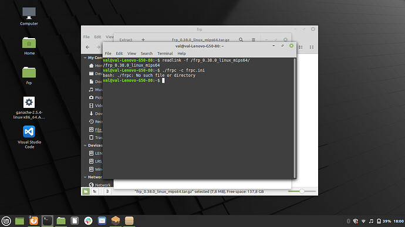Show tree view via status bar icon

95,191
